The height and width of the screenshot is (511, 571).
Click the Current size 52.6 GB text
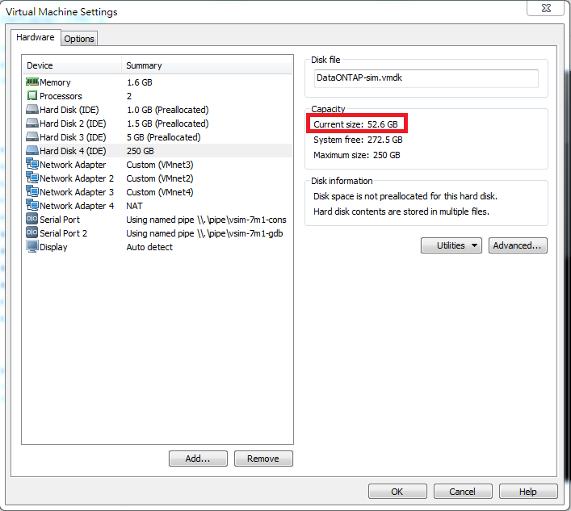(356, 124)
